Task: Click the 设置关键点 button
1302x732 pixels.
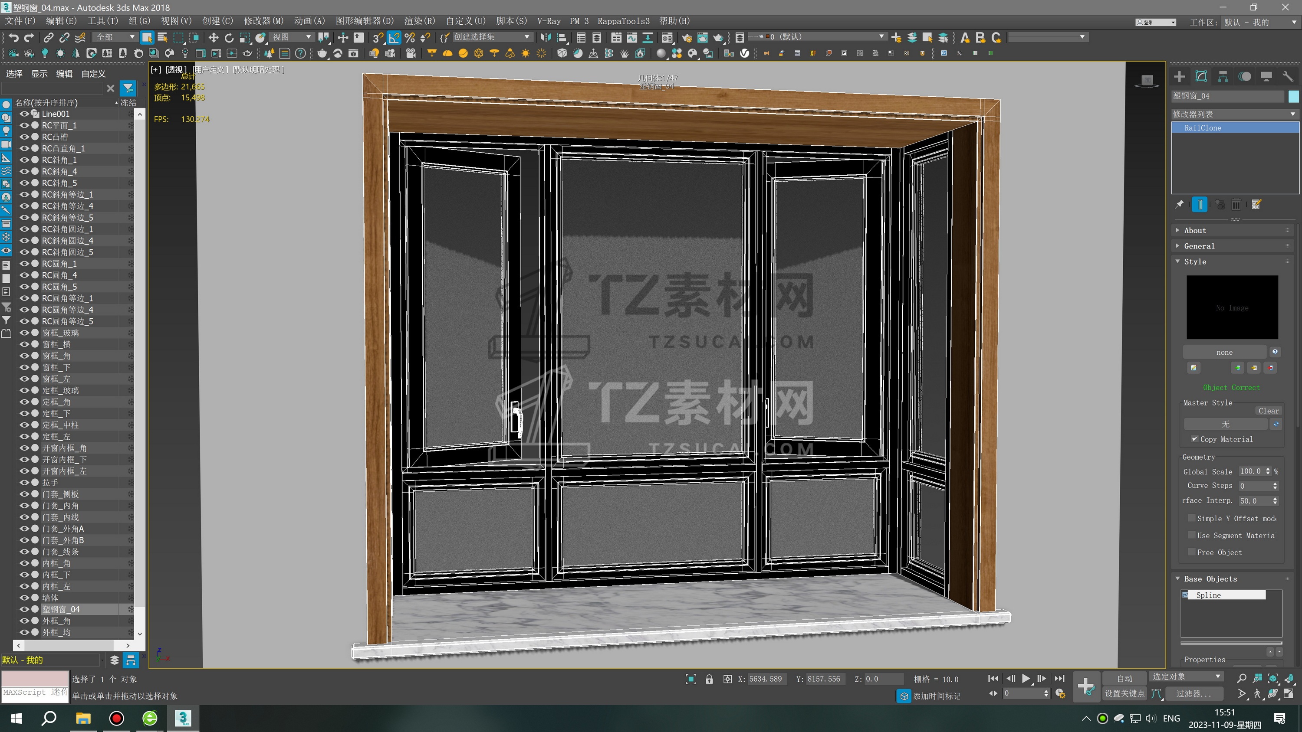Action: point(1124,693)
